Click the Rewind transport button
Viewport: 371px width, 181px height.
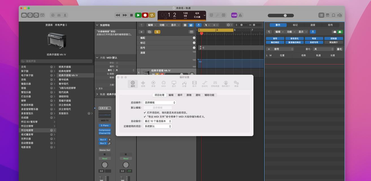118,15
